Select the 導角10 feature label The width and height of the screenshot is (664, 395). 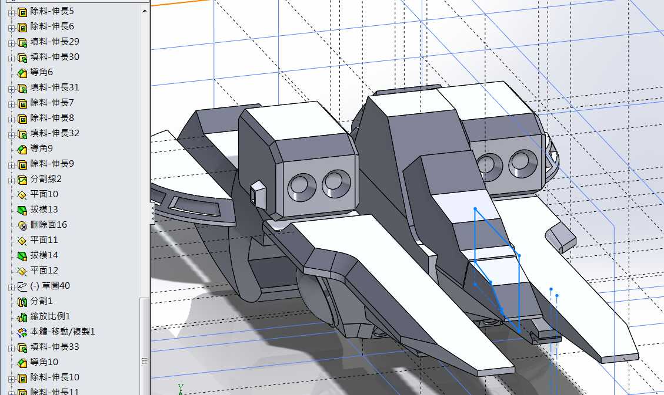[x=44, y=362]
